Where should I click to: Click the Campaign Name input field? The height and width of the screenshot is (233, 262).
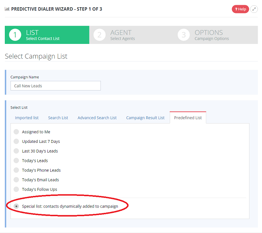(56, 86)
